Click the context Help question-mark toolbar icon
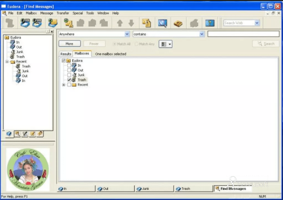The width and height of the screenshot is (283, 200). [210, 23]
